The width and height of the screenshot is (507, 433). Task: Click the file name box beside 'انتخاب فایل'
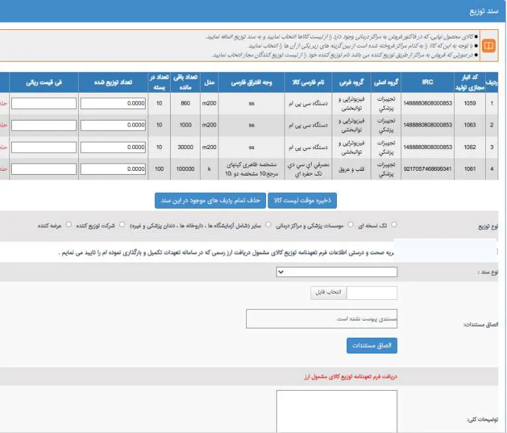(x=372, y=293)
